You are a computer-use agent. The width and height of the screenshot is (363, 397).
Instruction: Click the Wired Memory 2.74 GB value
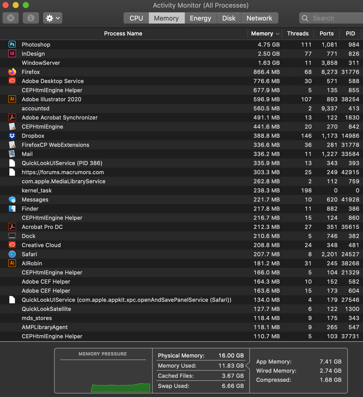tap(331, 371)
